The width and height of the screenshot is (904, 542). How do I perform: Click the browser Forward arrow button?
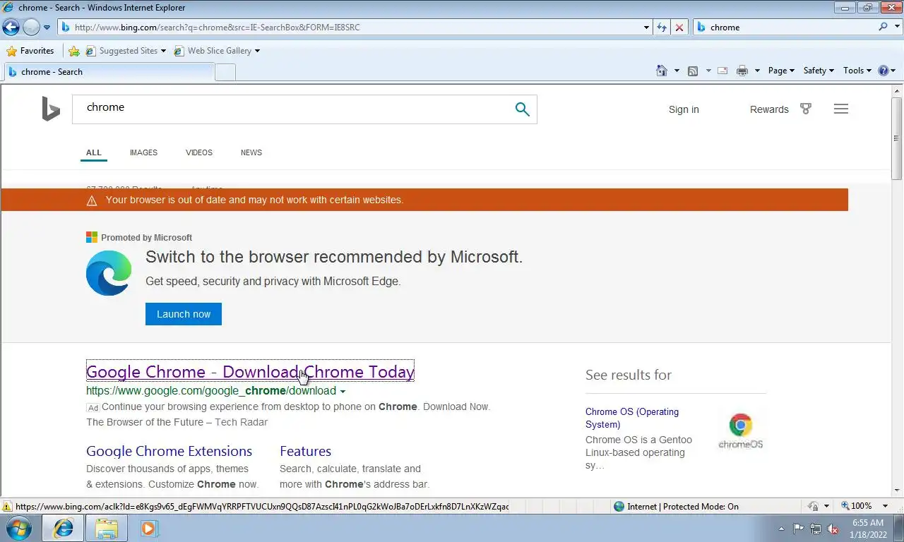tap(31, 28)
